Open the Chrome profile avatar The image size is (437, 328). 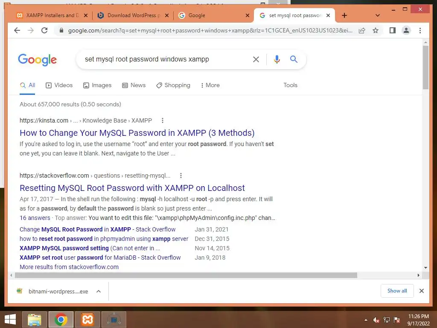[406, 30]
